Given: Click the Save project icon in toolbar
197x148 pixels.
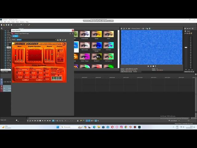Looking at the screenshot, I should click(x=6, y=25).
